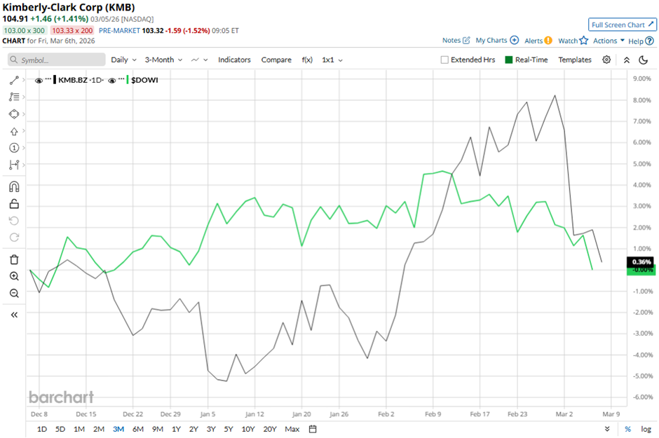Add chart to My Charts
This screenshot has width=659, height=438.
click(497, 41)
